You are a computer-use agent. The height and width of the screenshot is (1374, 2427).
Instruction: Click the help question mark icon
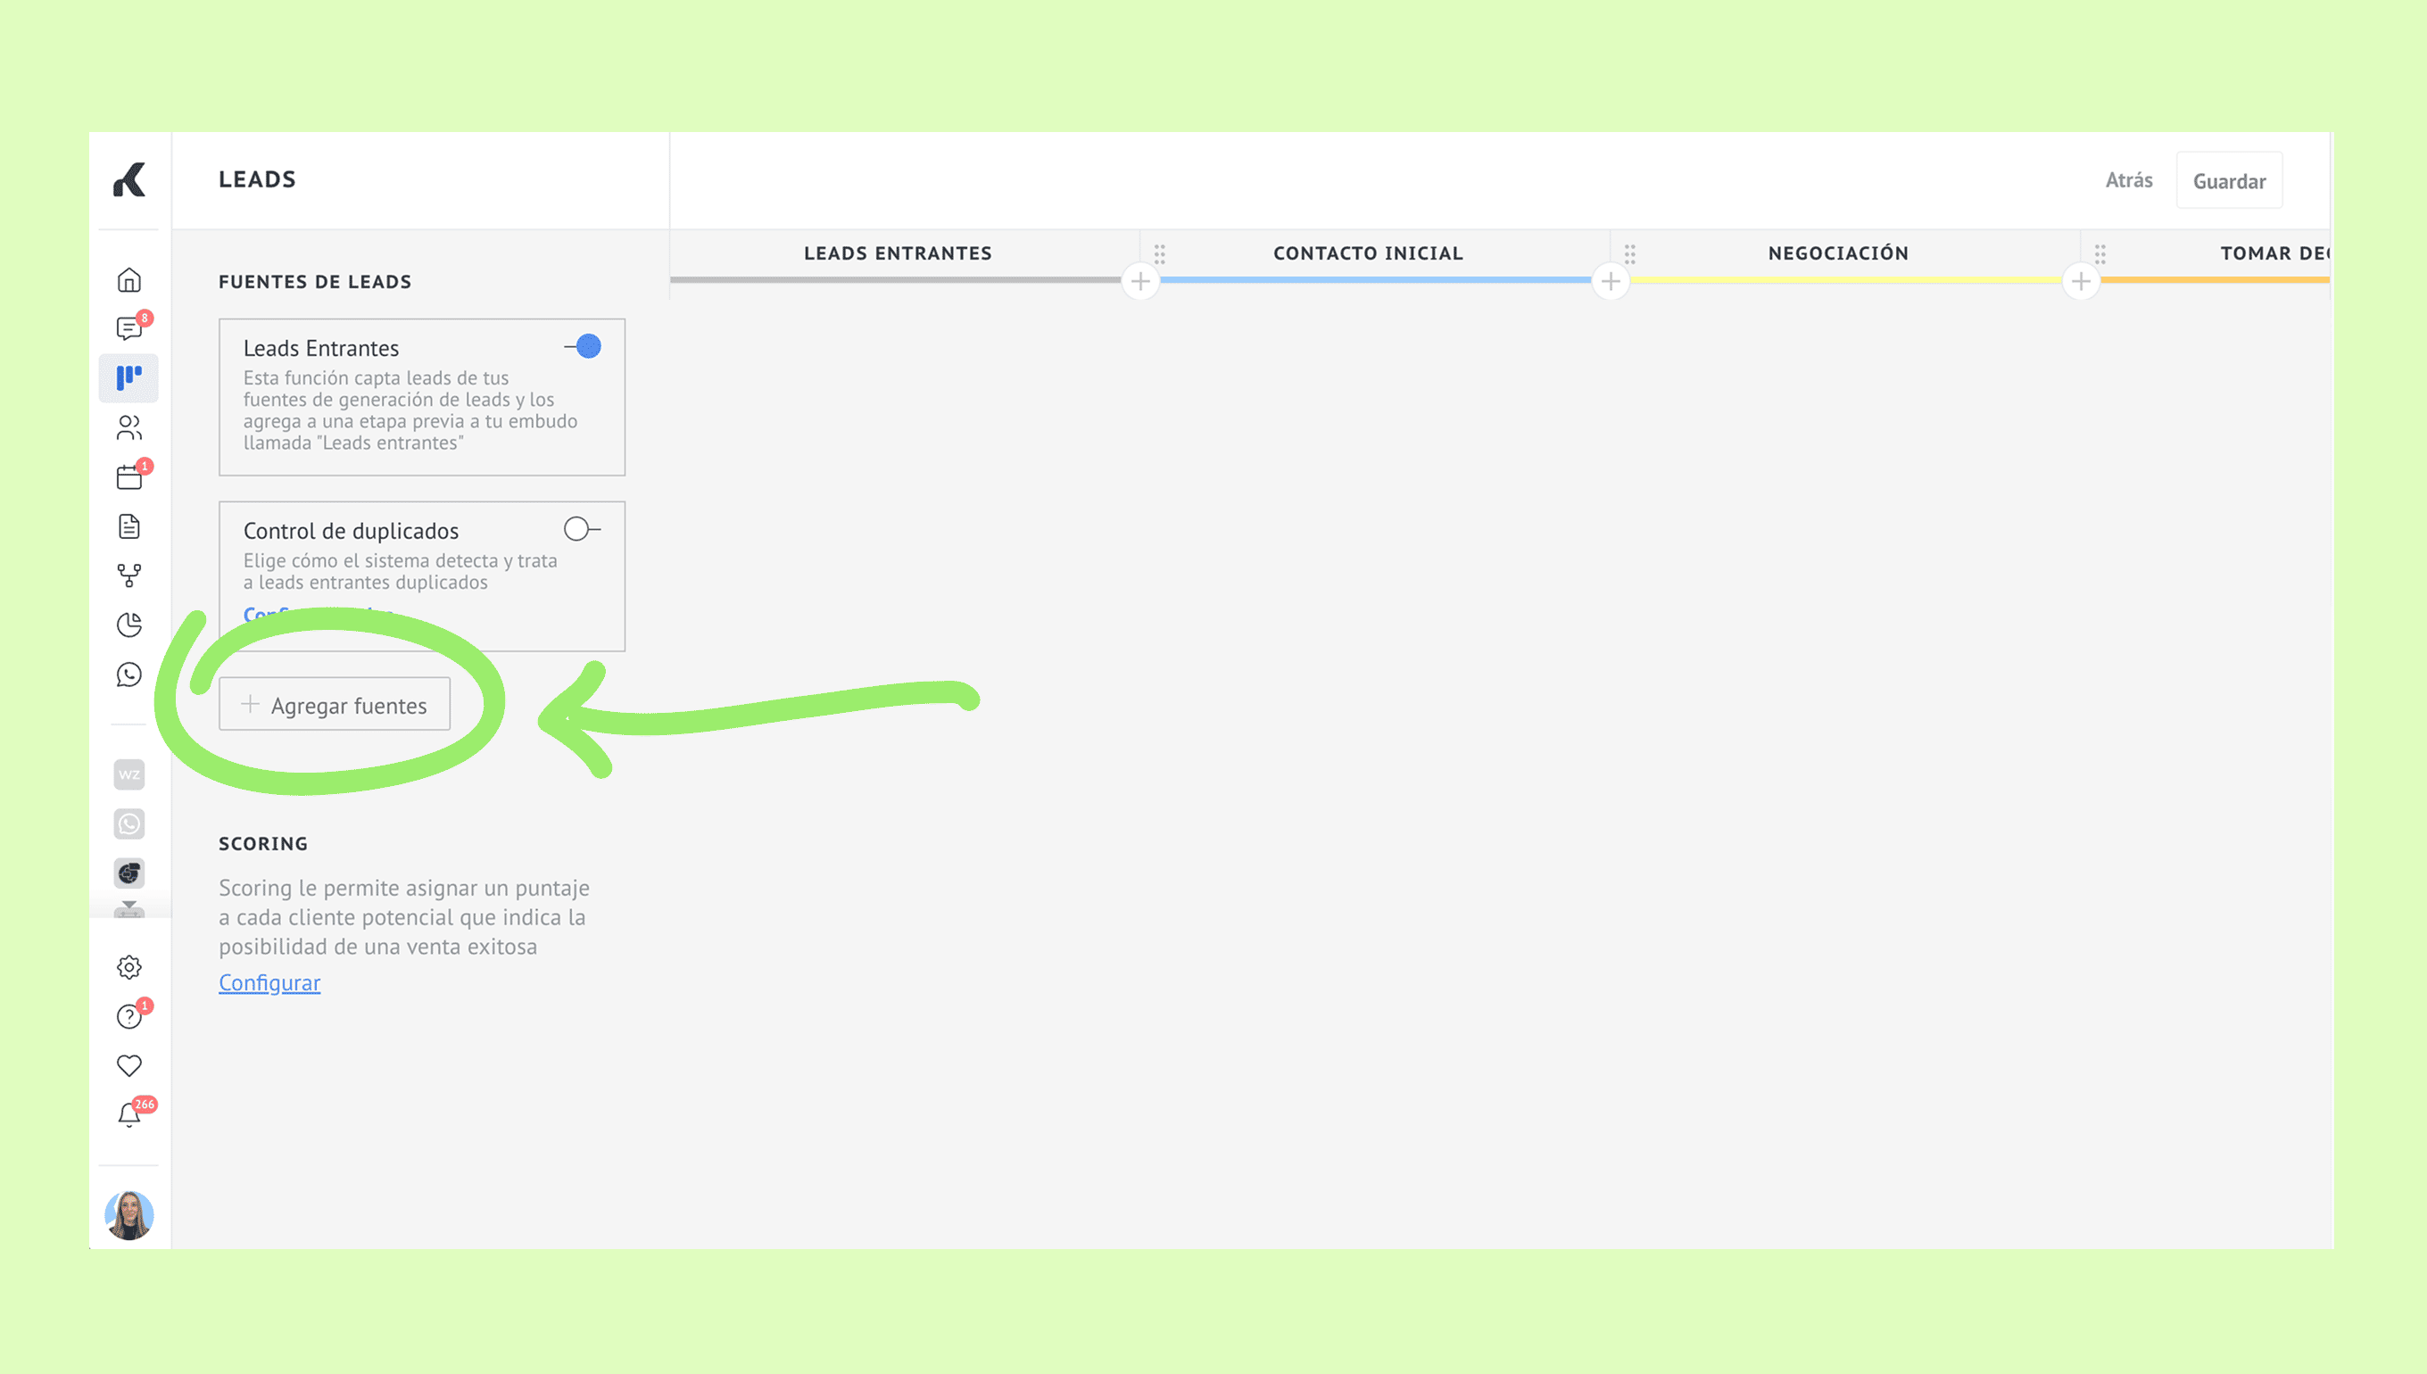click(x=129, y=1016)
